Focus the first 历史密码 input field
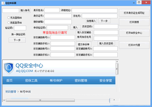The height and width of the screenshot is (107, 152). tap(106, 26)
